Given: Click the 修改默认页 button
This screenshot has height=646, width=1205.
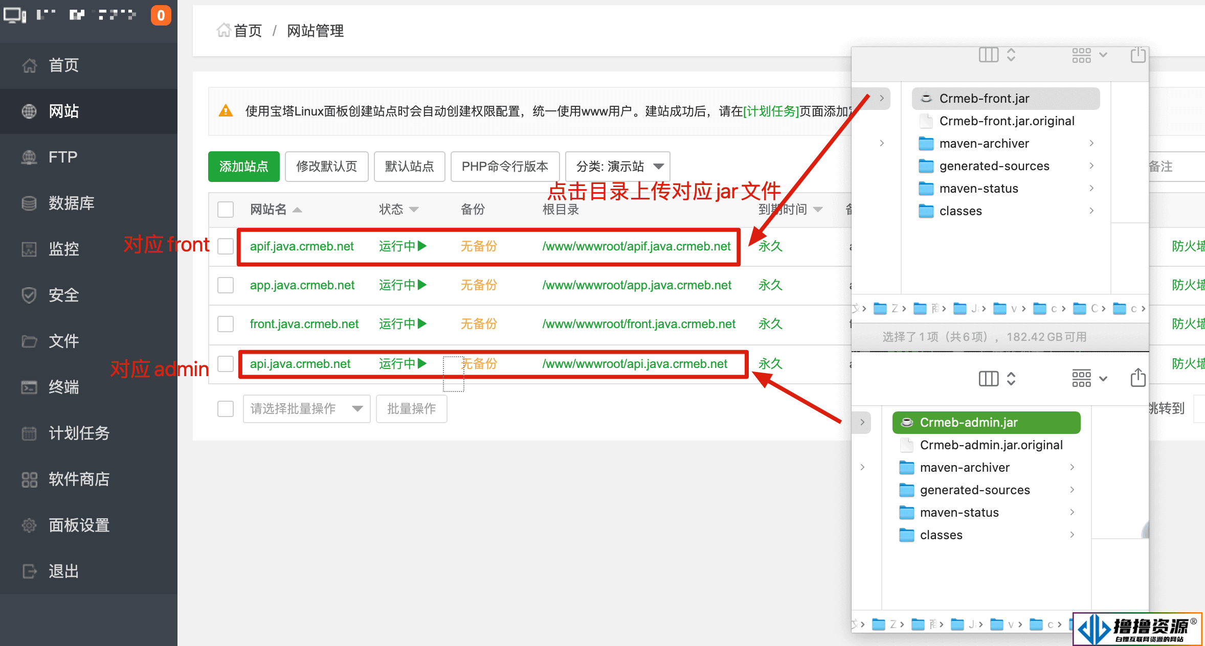Looking at the screenshot, I should point(327,167).
